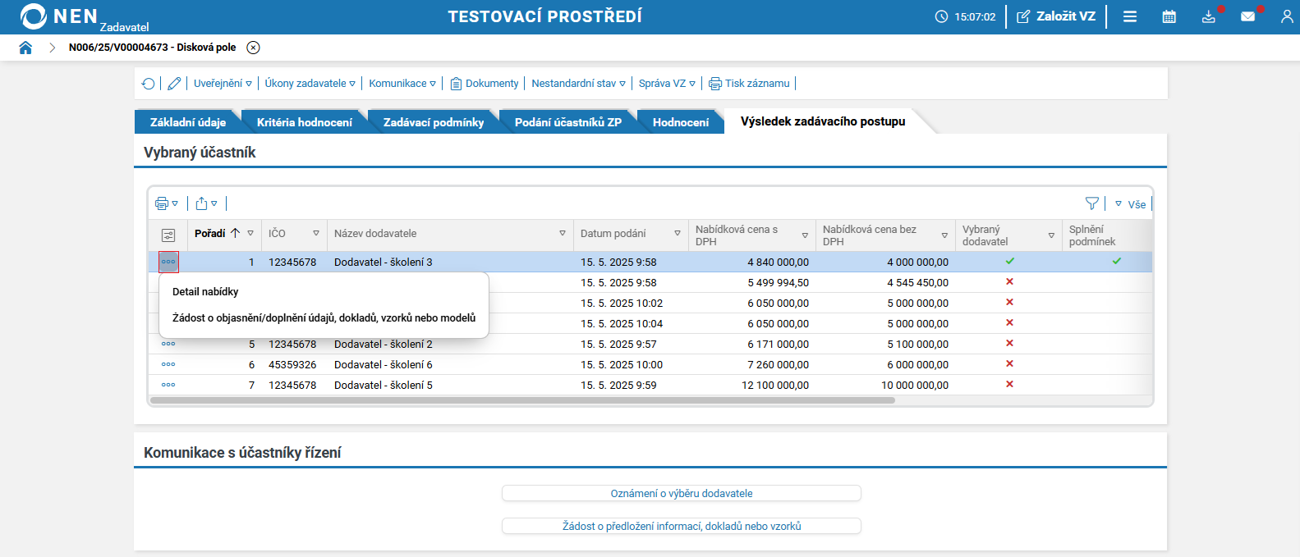Viewport: 1300px width, 557px height.
Task: Click red cross in Dodavatel - školení 2 row
Action: (x=1010, y=343)
